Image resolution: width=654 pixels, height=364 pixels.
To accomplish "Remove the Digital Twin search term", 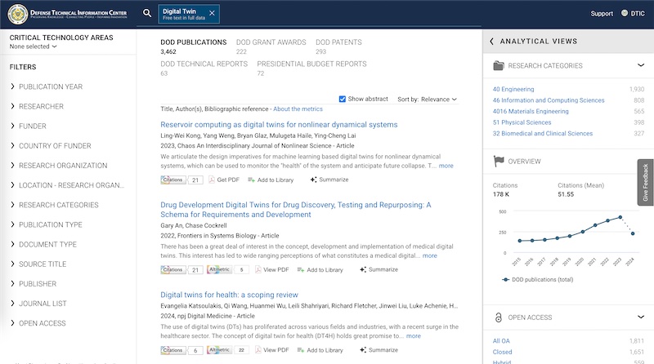I will (212, 13).
